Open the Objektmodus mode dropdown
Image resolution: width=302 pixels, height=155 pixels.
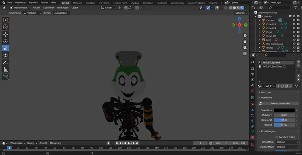20,8
